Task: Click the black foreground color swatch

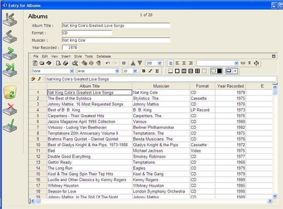Action: tap(219, 71)
